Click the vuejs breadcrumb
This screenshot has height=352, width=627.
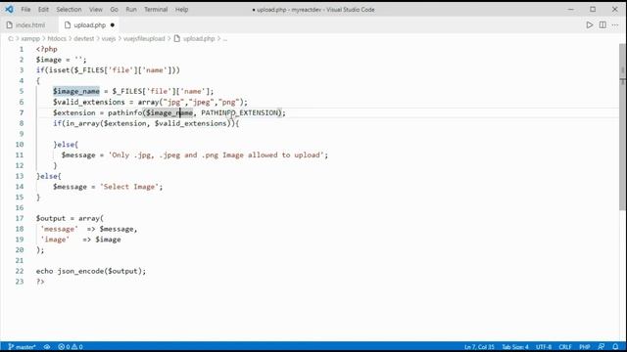coord(109,39)
